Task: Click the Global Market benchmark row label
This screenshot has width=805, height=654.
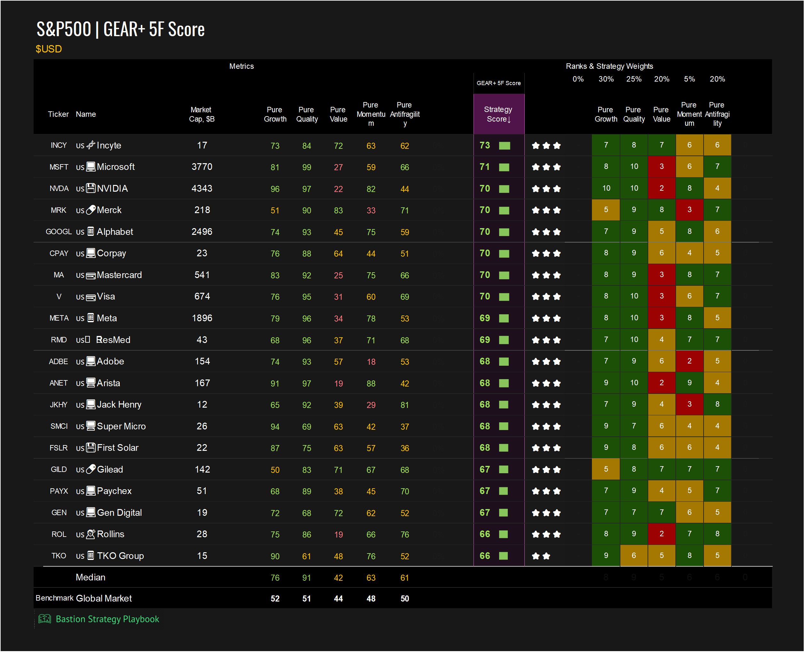Action: (104, 598)
